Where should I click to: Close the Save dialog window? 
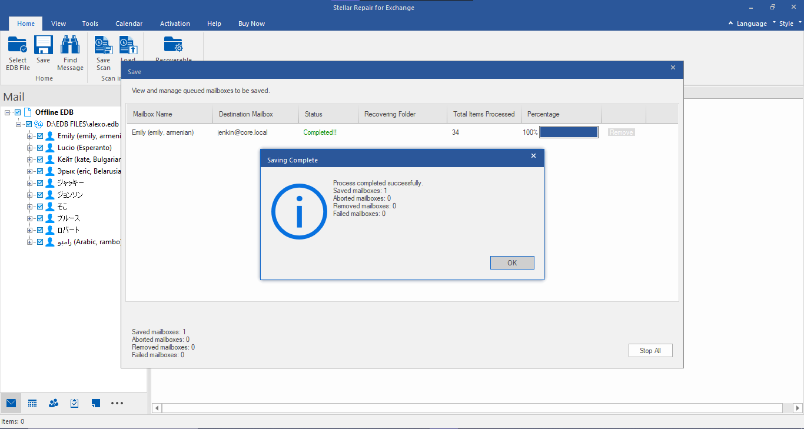pos(673,68)
